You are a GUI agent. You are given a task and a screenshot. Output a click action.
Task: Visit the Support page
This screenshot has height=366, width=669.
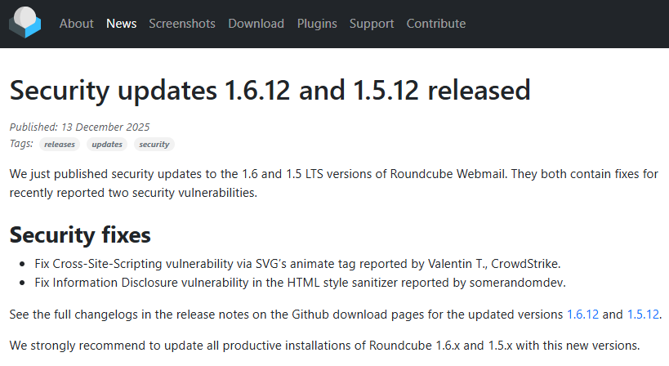click(372, 24)
